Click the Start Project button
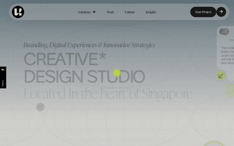 click(203, 12)
